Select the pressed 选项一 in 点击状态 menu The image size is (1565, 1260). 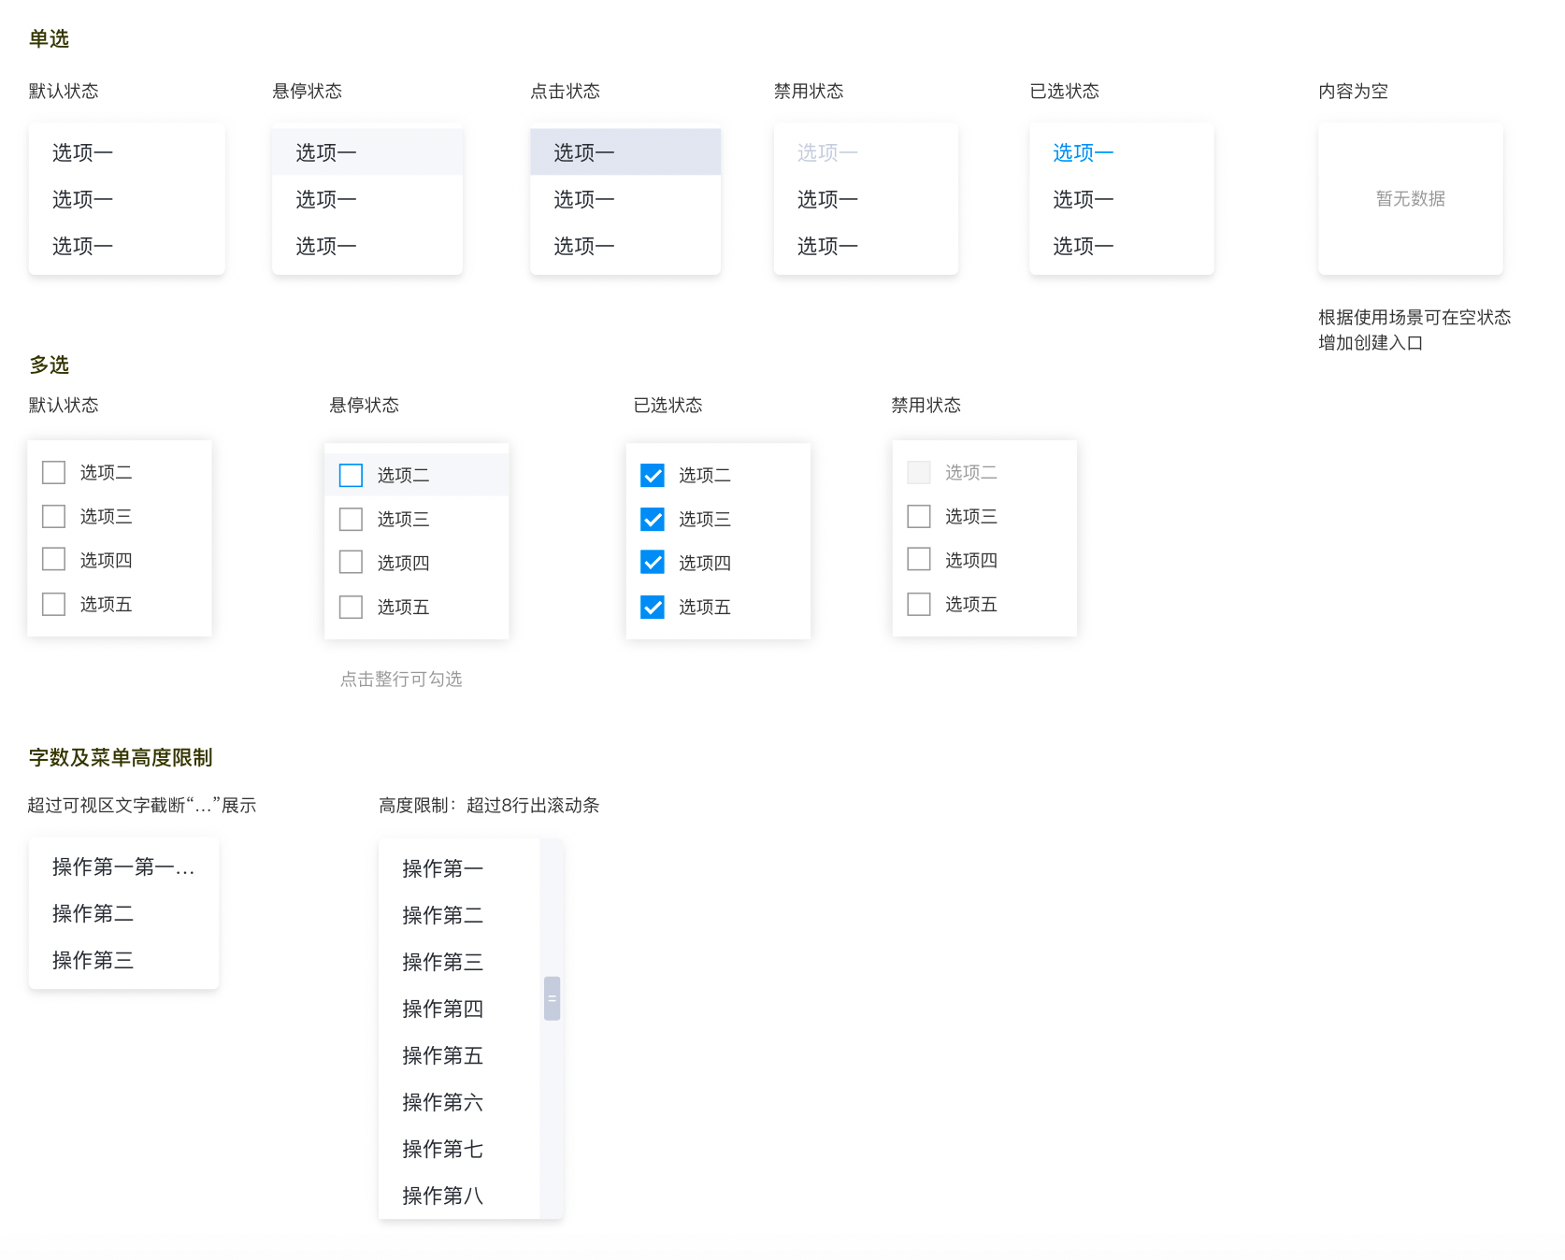pyautogui.click(x=625, y=151)
